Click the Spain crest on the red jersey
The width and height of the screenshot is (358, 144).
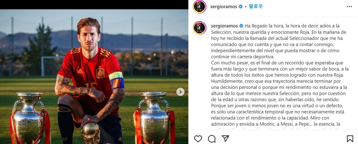[100, 73]
